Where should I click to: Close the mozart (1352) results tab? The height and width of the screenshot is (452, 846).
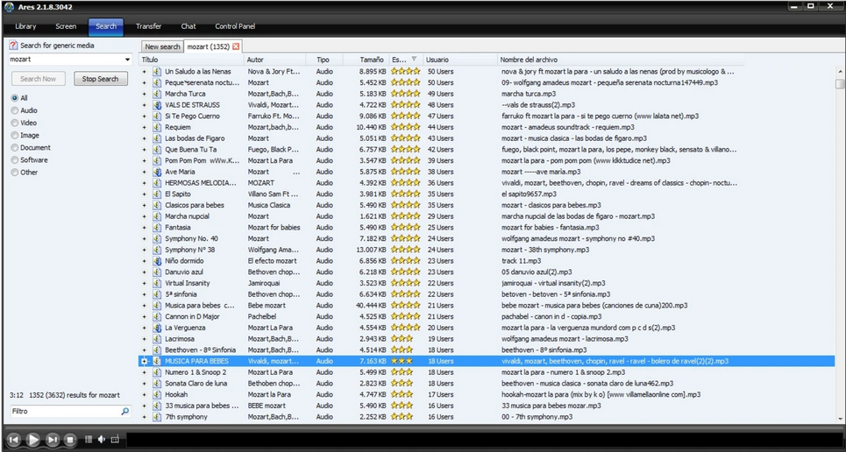point(236,46)
